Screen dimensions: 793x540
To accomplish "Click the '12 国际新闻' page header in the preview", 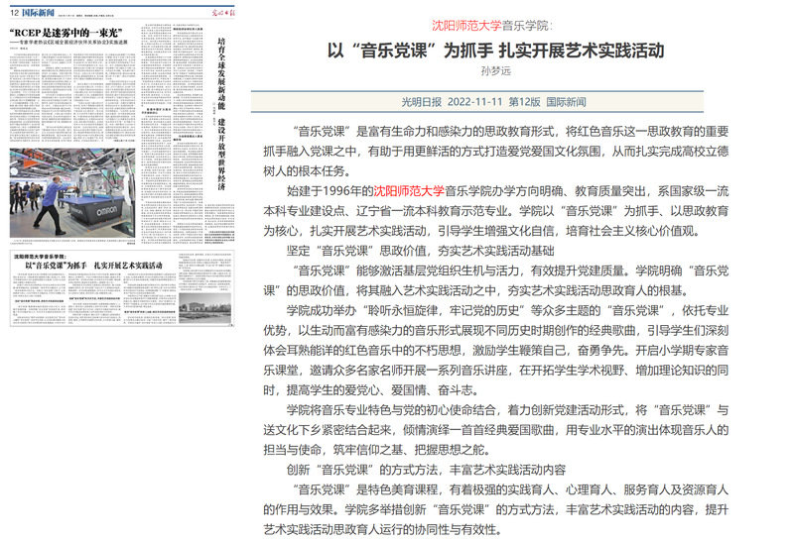I will click(x=35, y=11).
